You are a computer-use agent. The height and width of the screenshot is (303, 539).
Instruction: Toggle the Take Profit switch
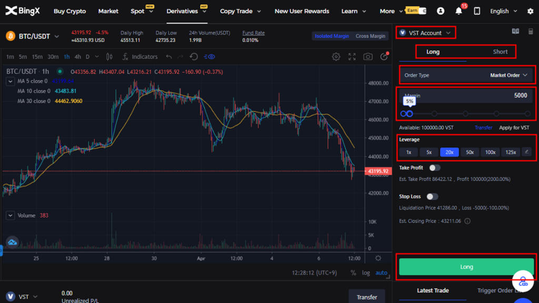point(434,168)
